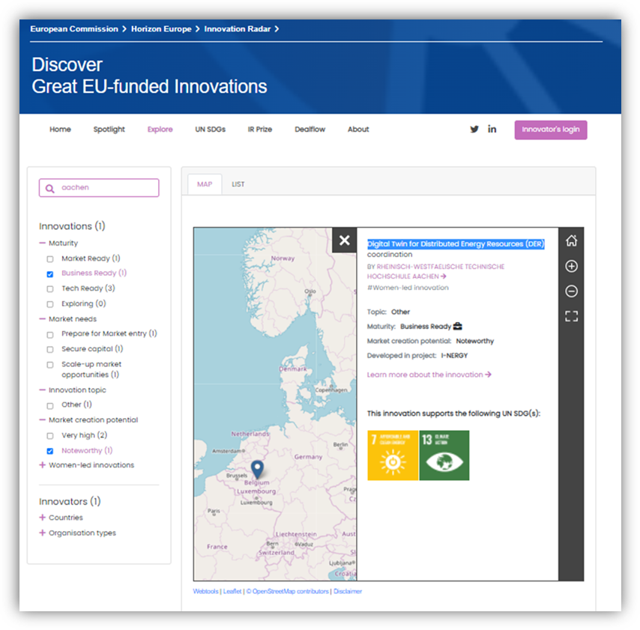Check the Tech Ready checkbox

pyautogui.click(x=49, y=289)
